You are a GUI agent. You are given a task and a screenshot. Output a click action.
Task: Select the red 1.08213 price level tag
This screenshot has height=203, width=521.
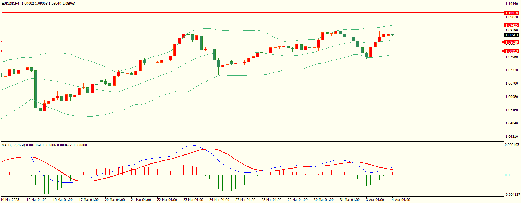[x=511, y=51]
